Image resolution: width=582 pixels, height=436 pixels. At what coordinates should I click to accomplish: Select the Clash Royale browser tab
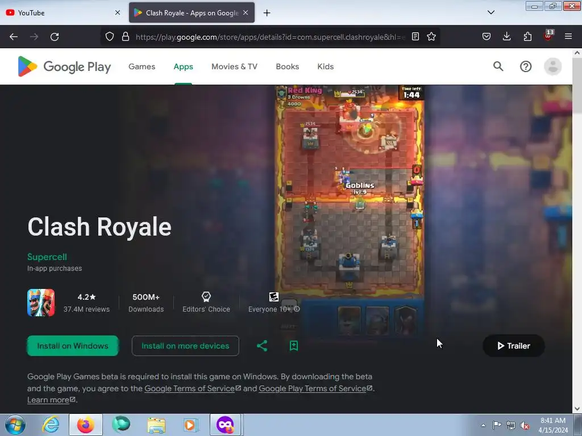(192, 12)
